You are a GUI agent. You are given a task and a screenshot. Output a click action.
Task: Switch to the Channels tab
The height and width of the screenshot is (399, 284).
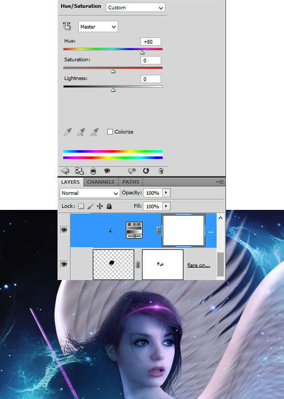pyautogui.click(x=101, y=182)
